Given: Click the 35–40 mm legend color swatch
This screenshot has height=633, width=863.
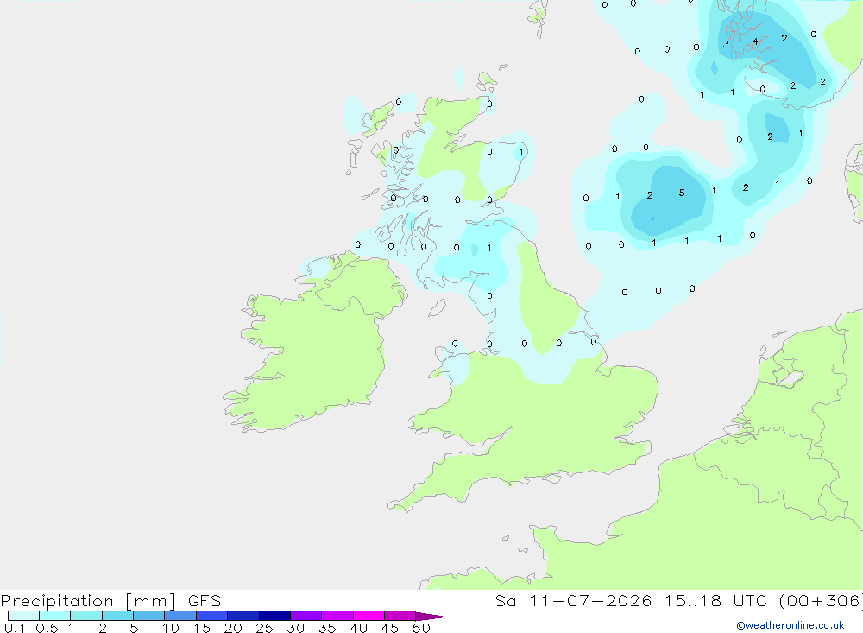Looking at the screenshot, I should [337, 616].
